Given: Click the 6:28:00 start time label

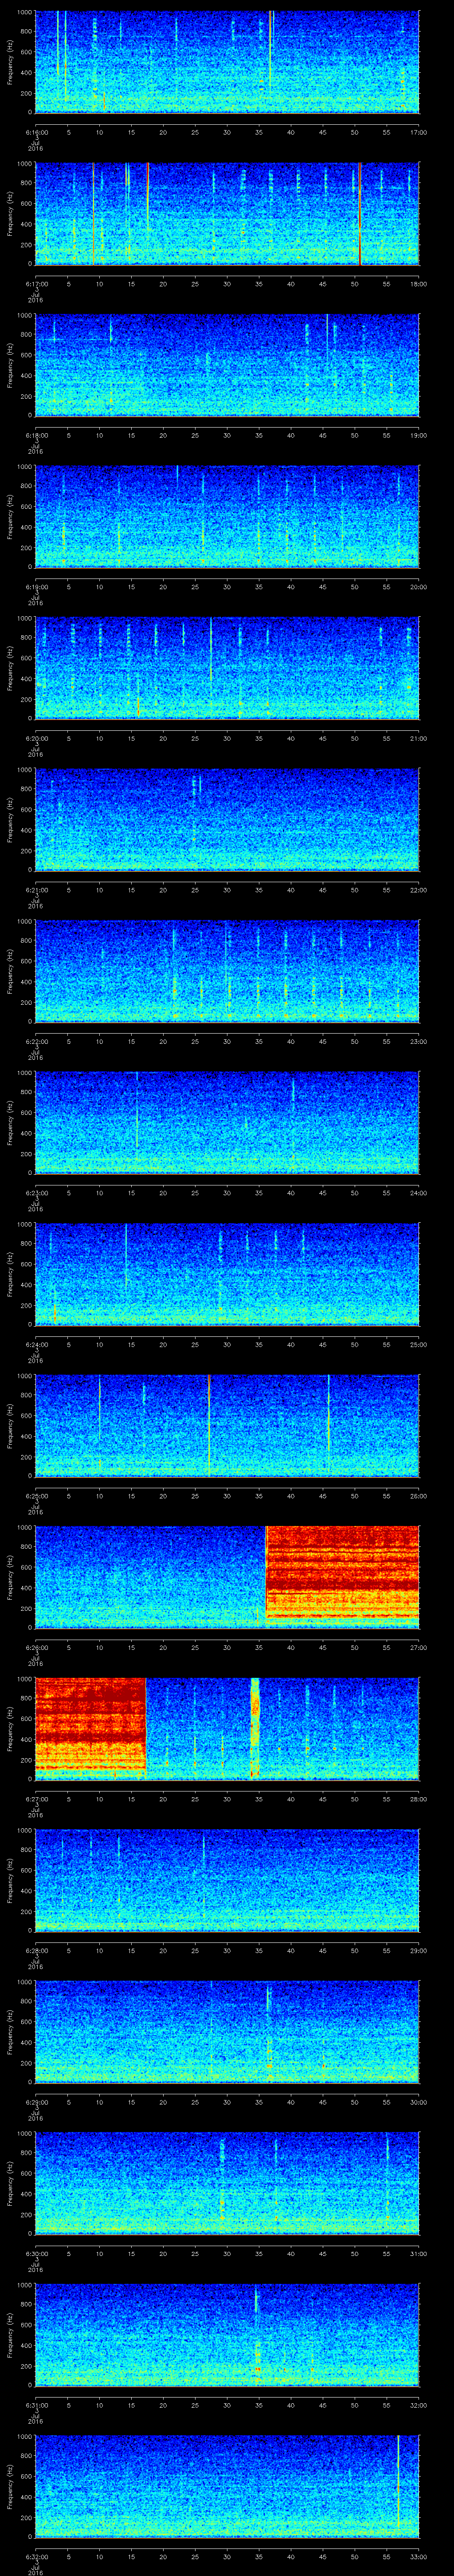Looking at the screenshot, I should 36,1950.
